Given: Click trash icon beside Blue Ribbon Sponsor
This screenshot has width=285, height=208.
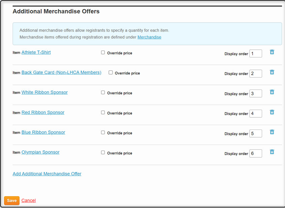Looking at the screenshot, I should pyautogui.click(x=272, y=132).
